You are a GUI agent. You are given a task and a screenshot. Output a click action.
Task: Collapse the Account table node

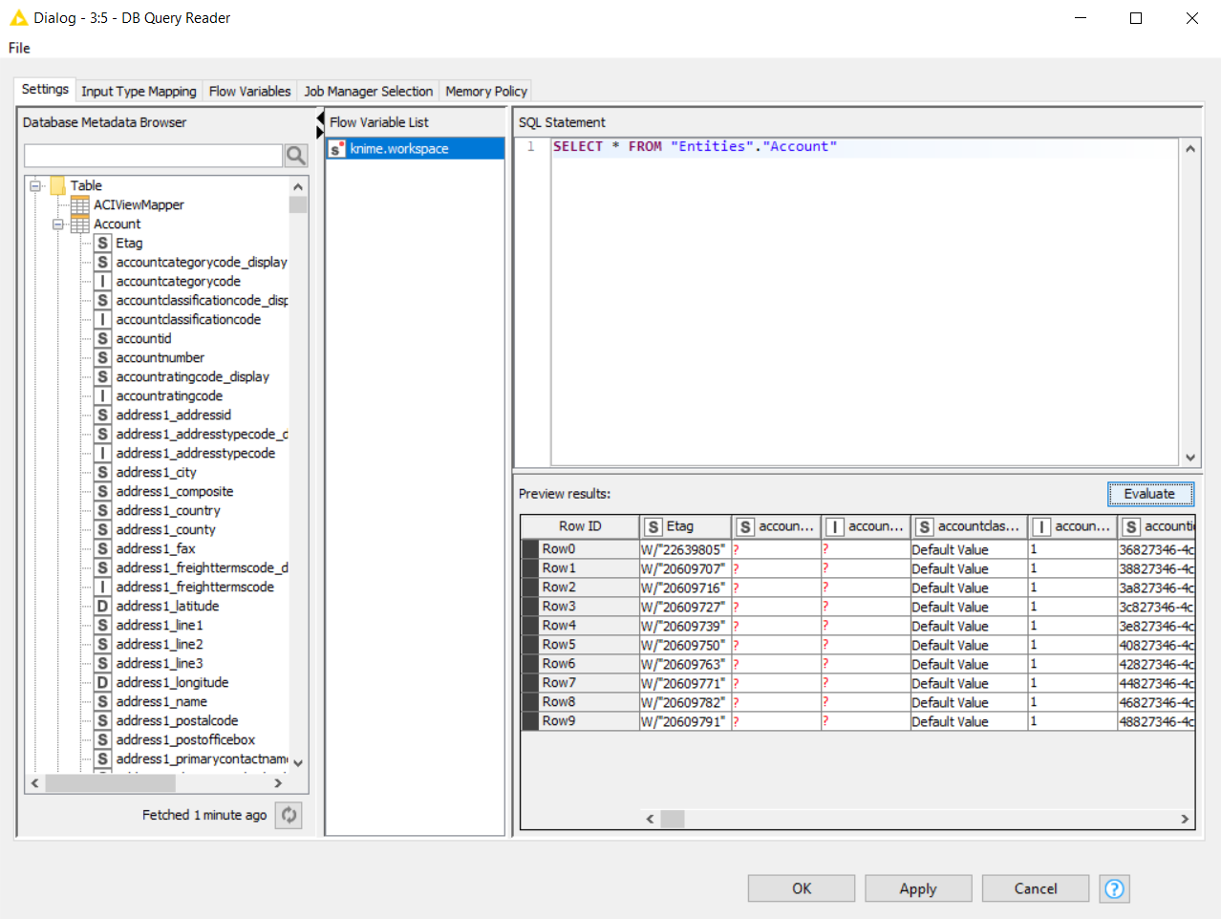[x=58, y=224]
